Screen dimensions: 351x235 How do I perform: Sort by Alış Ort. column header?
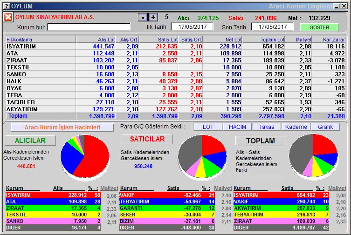pos(127,40)
